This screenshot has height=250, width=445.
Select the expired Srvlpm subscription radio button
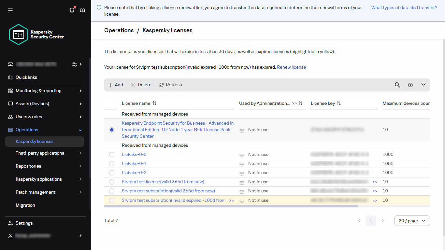click(x=112, y=201)
